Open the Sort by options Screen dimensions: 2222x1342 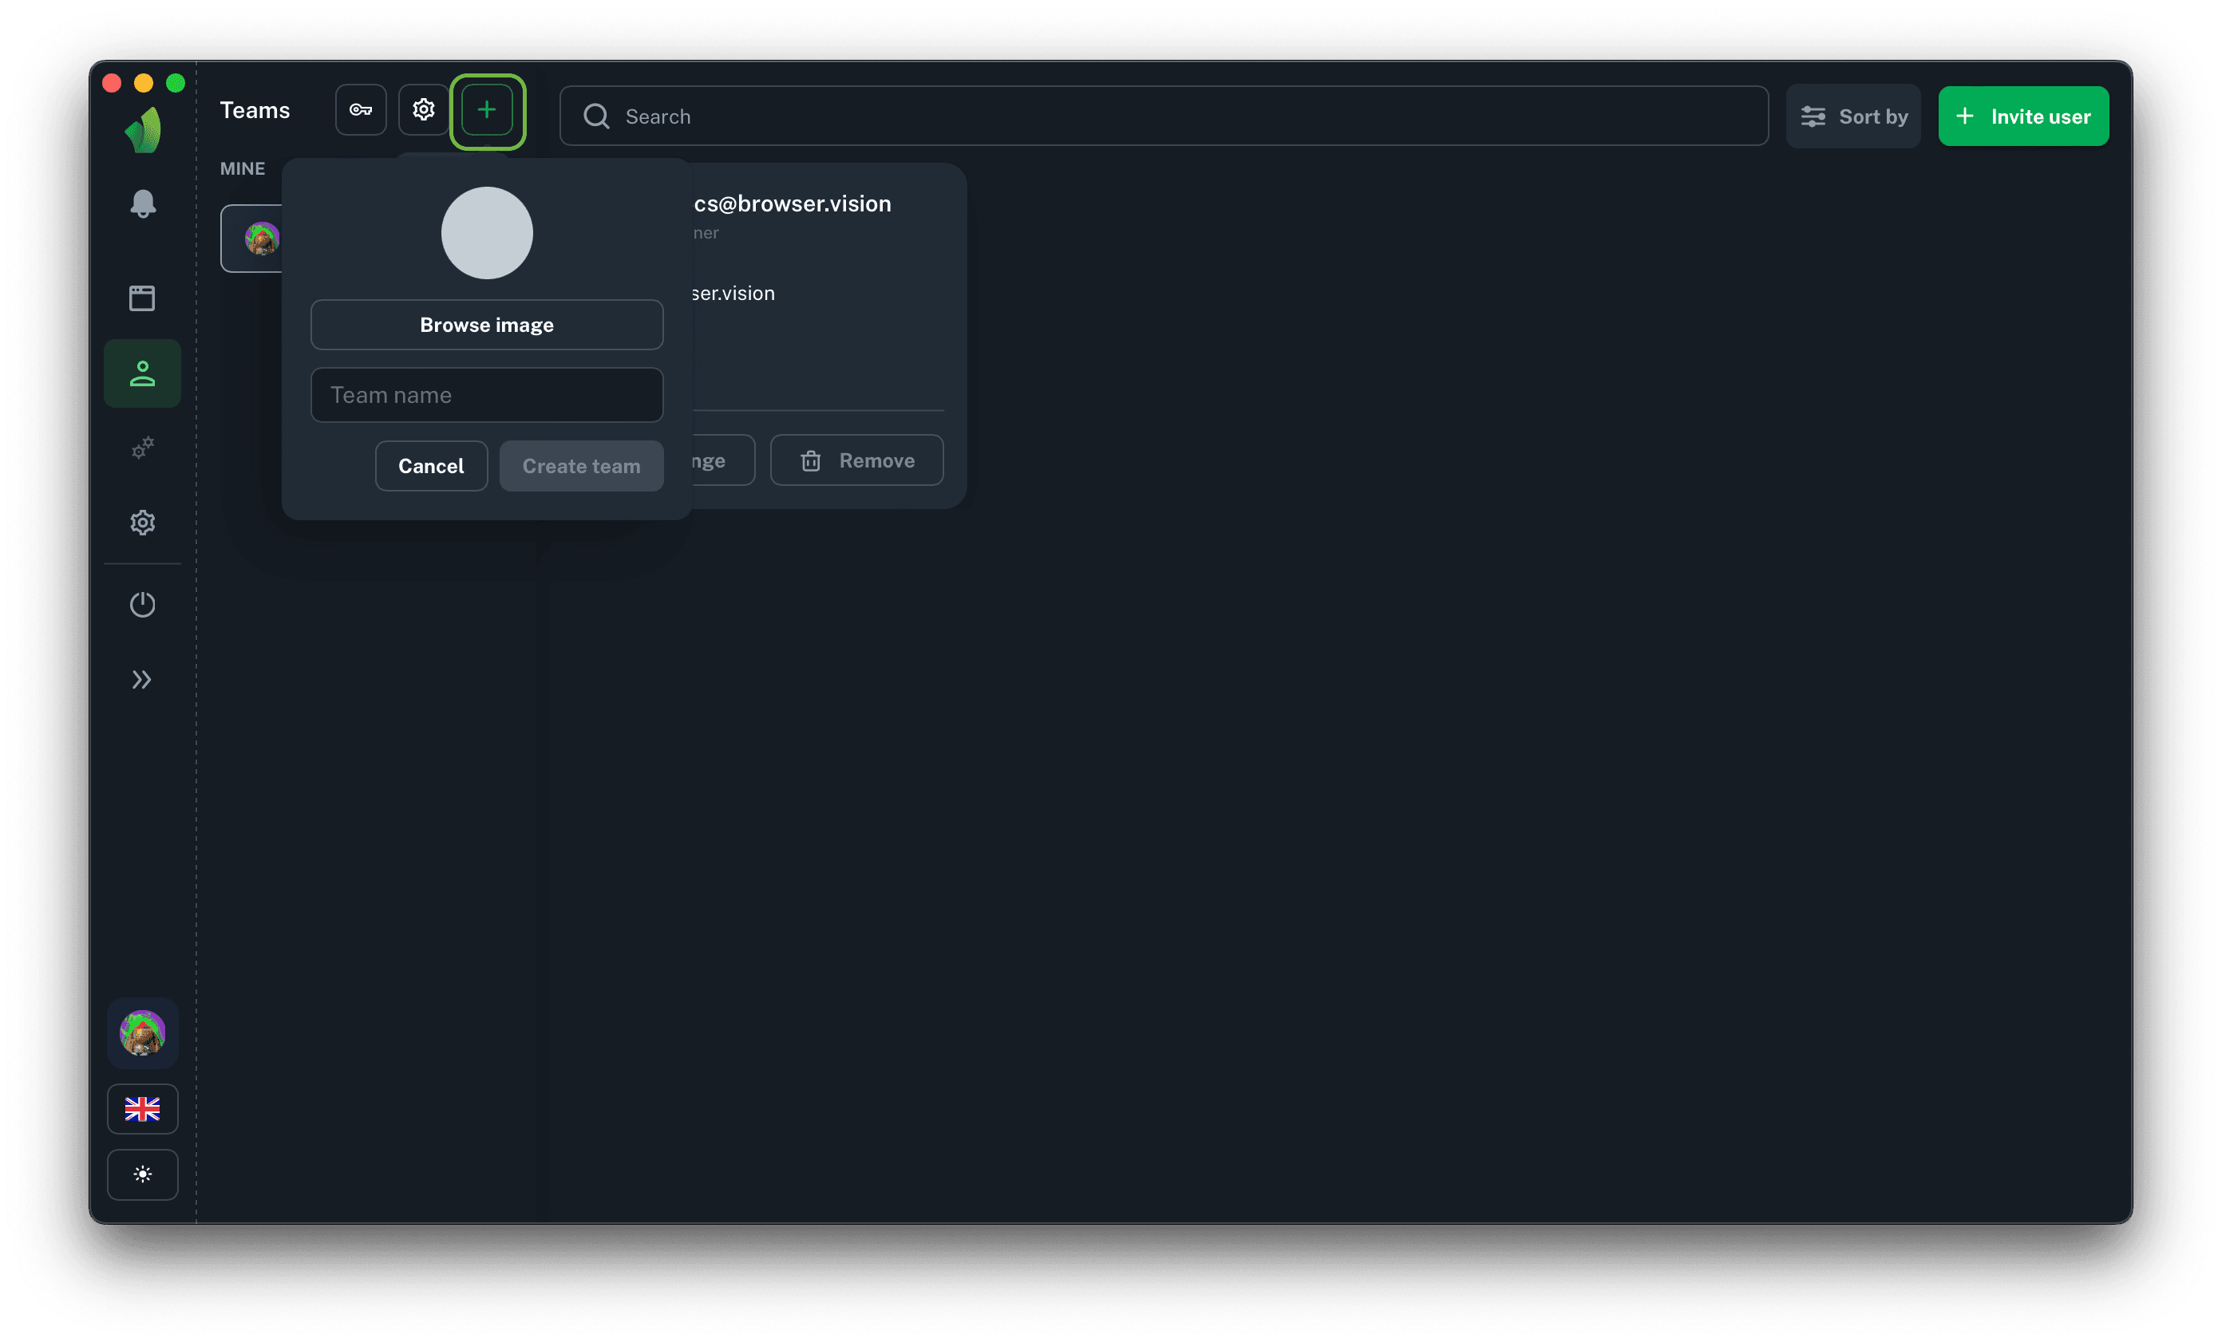coord(1853,116)
